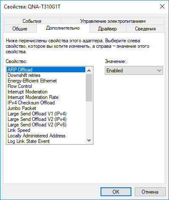Switch to the События tab
Viewport: 169px width, 200px height.
(x=32, y=21)
